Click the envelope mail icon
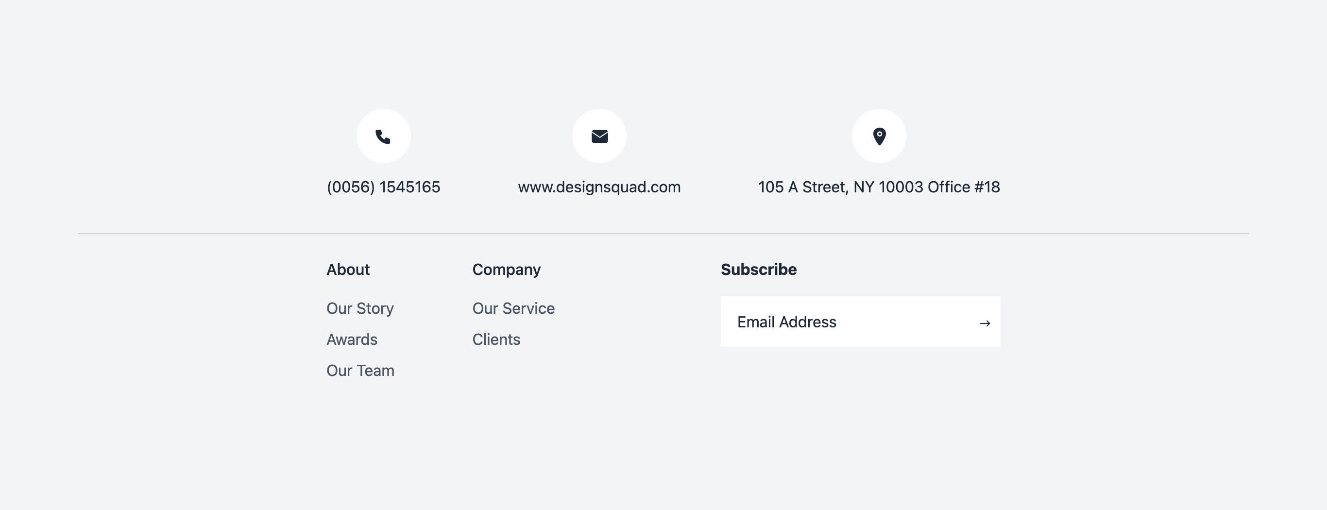Screen dimensions: 1327x510 pos(599,136)
